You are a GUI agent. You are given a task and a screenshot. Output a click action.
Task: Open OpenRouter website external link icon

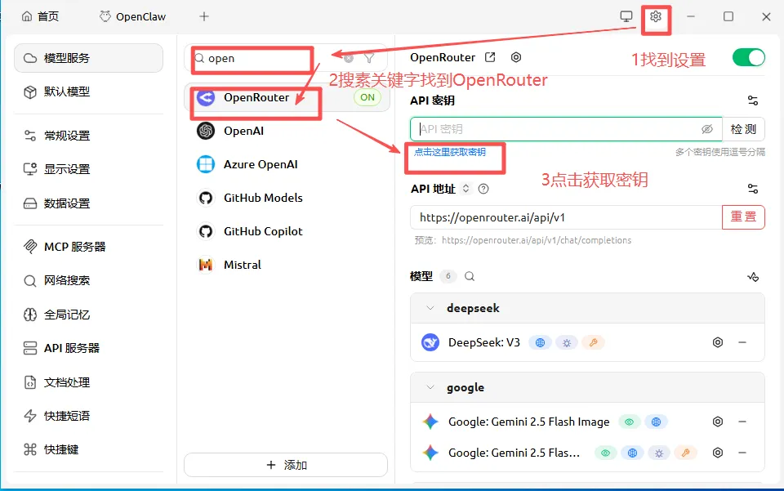coord(490,57)
